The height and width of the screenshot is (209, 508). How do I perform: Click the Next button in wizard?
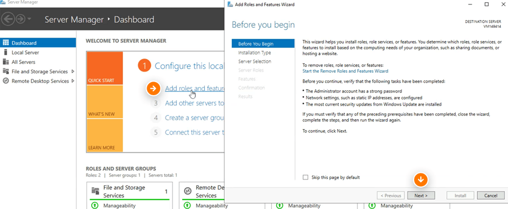click(x=421, y=195)
